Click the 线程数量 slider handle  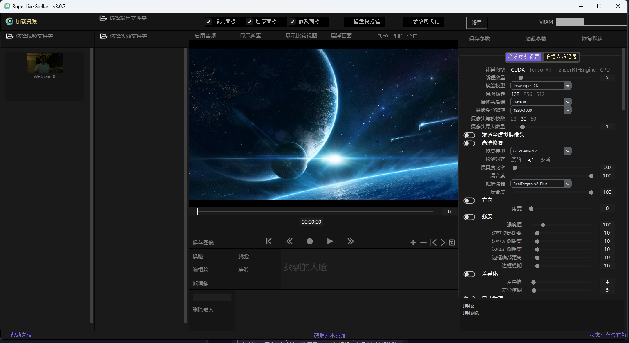pos(521,78)
